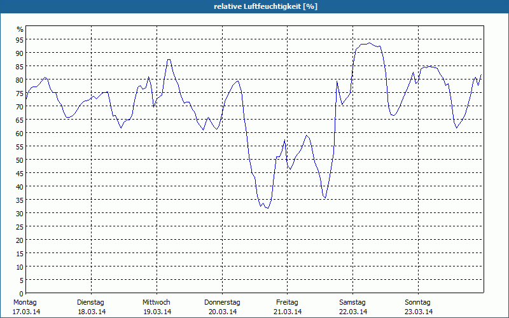Click the '55' y-axis value
This screenshot has height=318, width=509.
coord(20,147)
